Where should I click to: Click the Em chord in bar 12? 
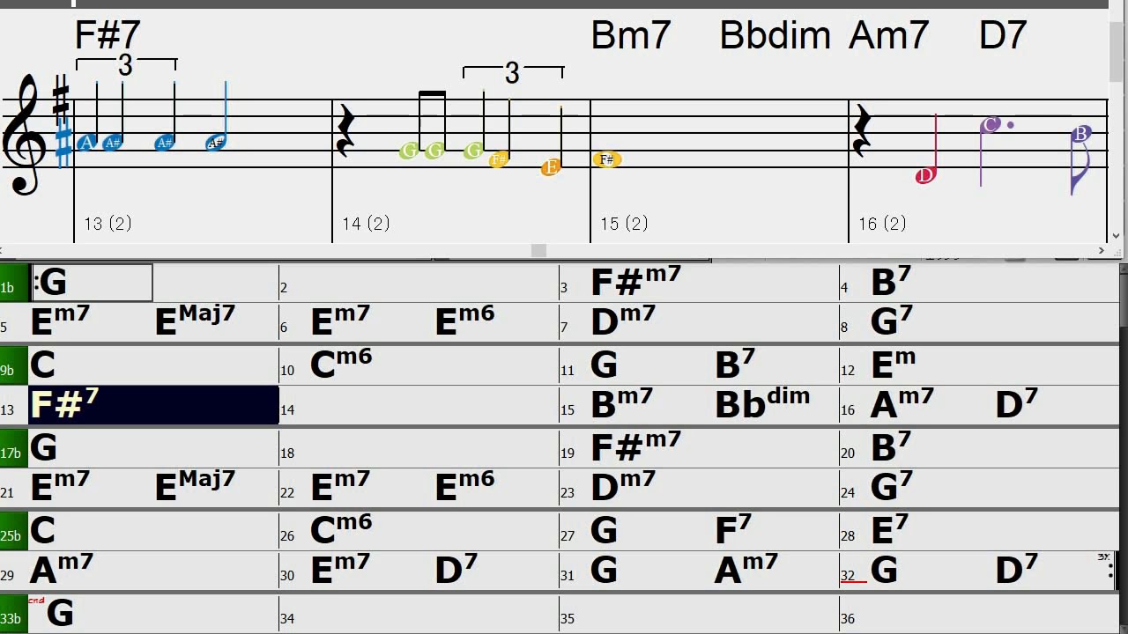(x=893, y=364)
